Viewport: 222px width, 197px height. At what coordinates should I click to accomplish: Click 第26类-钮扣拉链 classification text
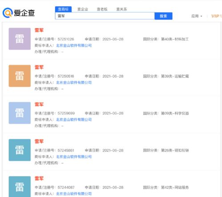pyautogui.click(x=175, y=150)
